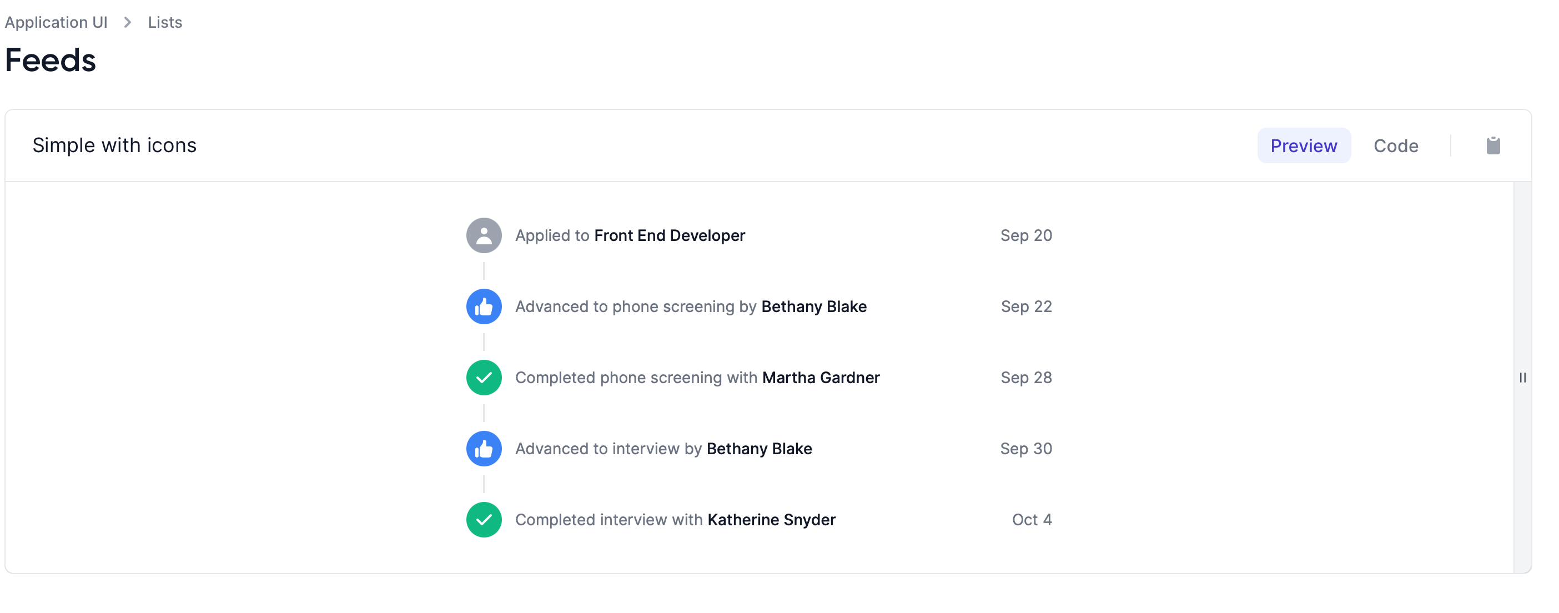Click the Katherine Snyder name

point(771,519)
